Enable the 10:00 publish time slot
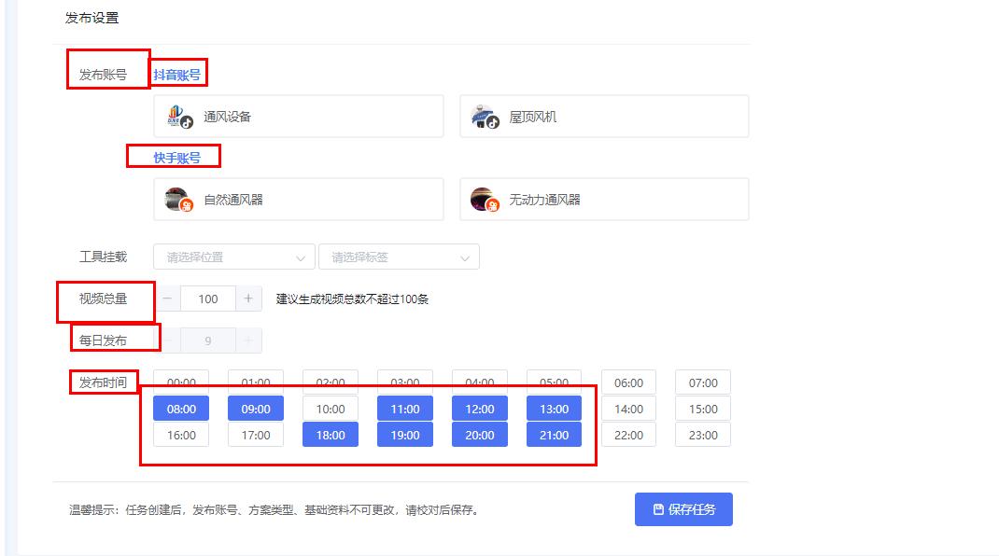Viewport: 999px width, 556px height. click(x=330, y=408)
